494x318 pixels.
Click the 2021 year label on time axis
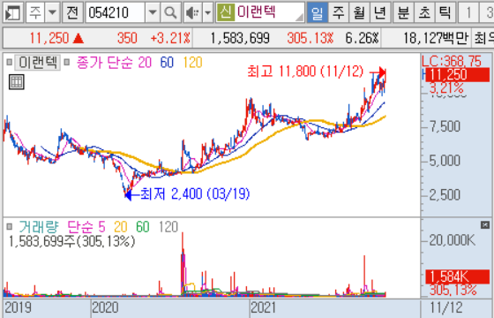coord(264,307)
